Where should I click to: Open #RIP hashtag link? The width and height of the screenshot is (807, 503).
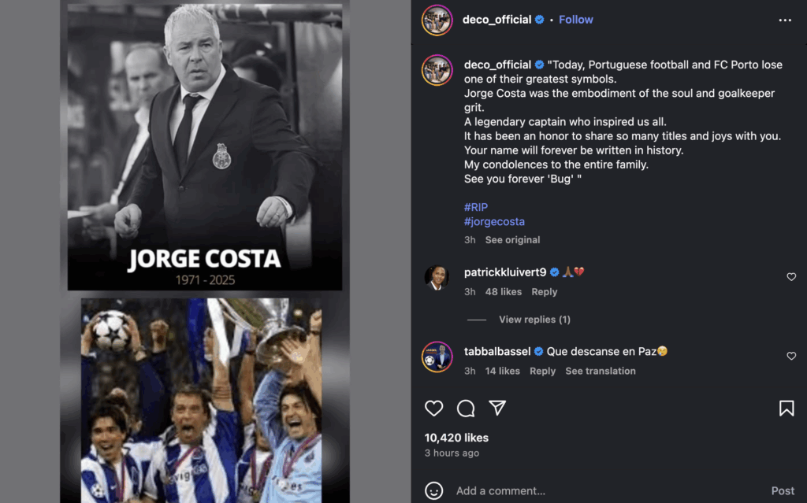coord(476,207)
